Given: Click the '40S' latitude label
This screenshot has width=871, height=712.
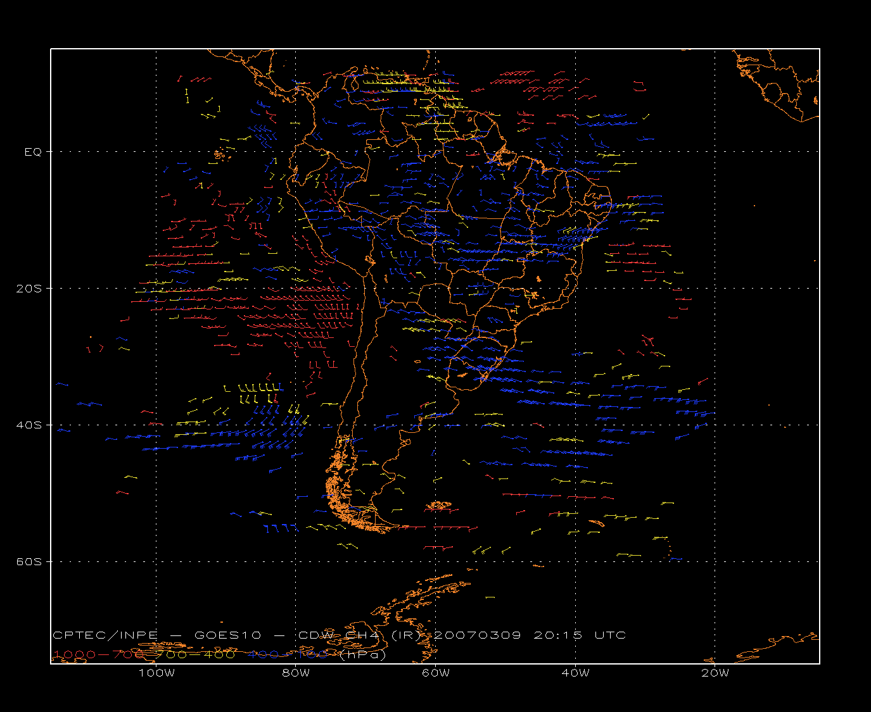Looking at the screenshot, I should tap(29, 425).
